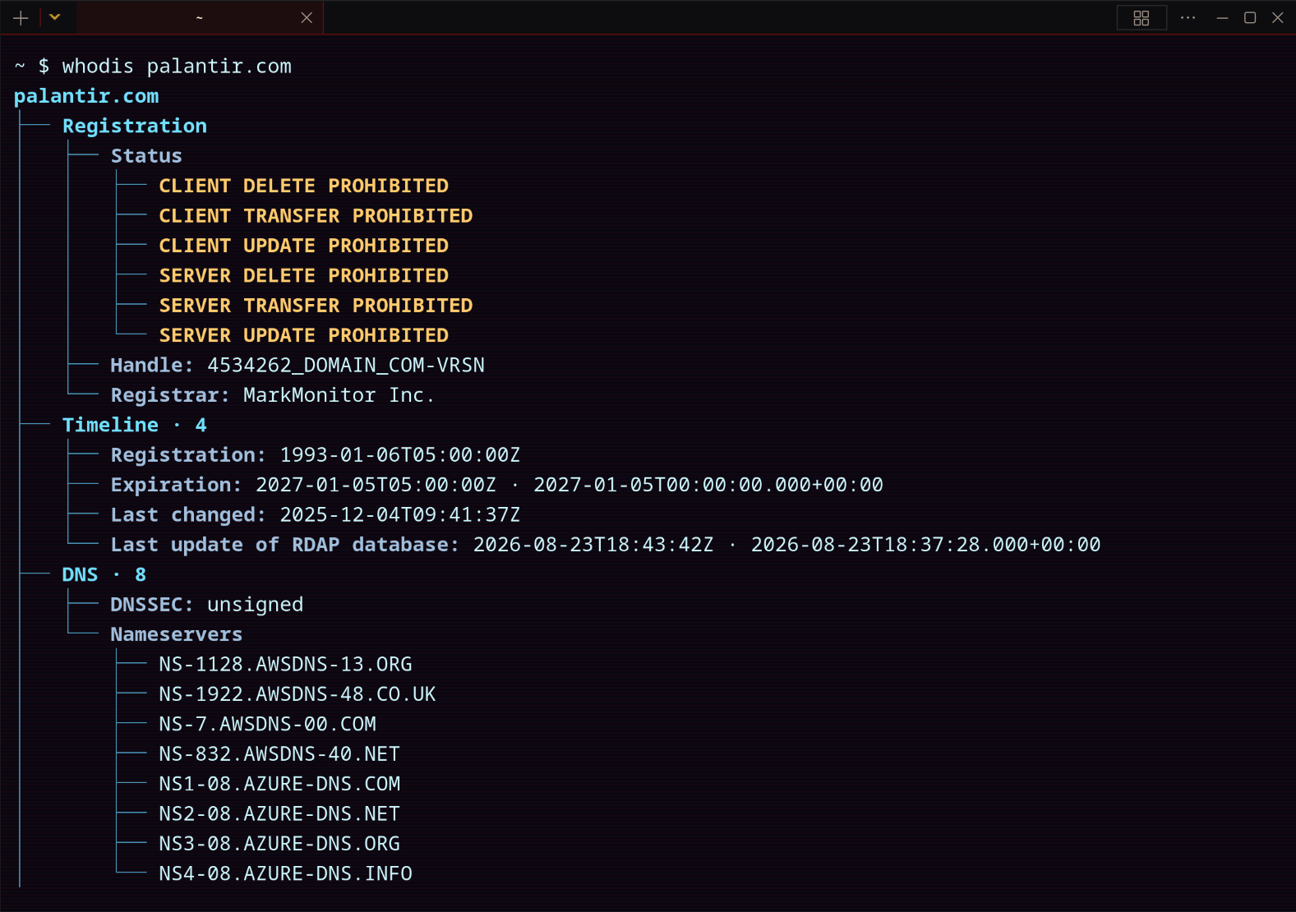This screenshot has width=1296, height=912.
Task: Click the Expiration label
Action: 176,485
